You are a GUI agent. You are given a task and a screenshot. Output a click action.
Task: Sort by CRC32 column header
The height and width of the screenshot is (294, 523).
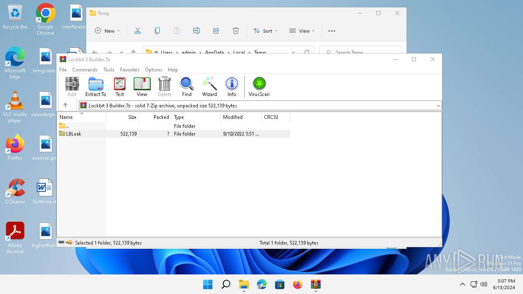pyautogui.click(x=276, y=117)
